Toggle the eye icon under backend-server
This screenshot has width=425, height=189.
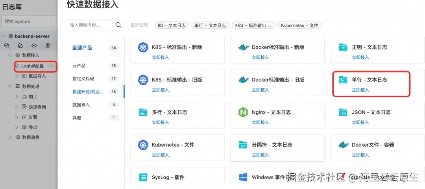(34, 45)
